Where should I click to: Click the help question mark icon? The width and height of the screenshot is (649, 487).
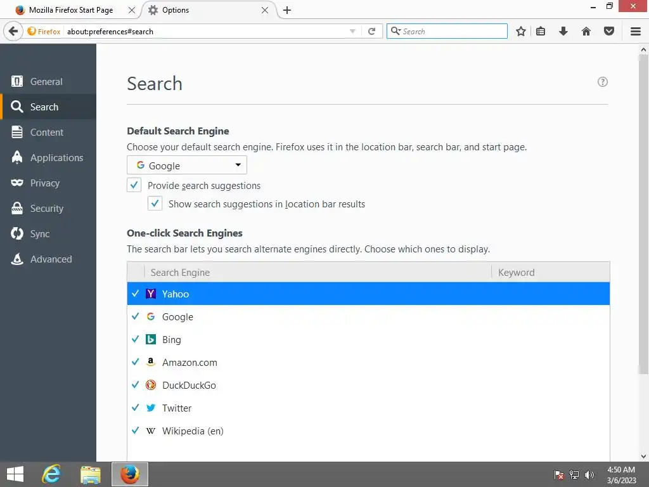(x=603, y=82)
